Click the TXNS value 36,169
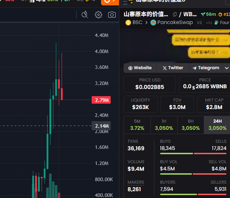Image resolution: width=230 pixels, height=198 pixels. click(136, 148)
